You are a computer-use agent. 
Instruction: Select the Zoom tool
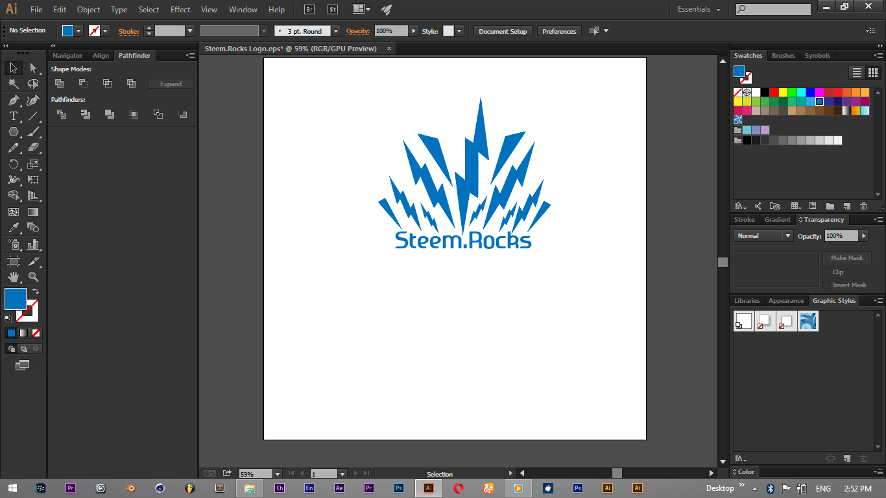click(x=34, y=277)
